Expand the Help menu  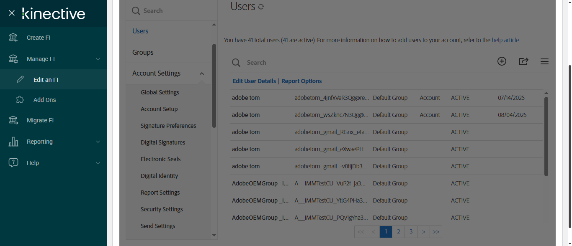tap(98, 163)
